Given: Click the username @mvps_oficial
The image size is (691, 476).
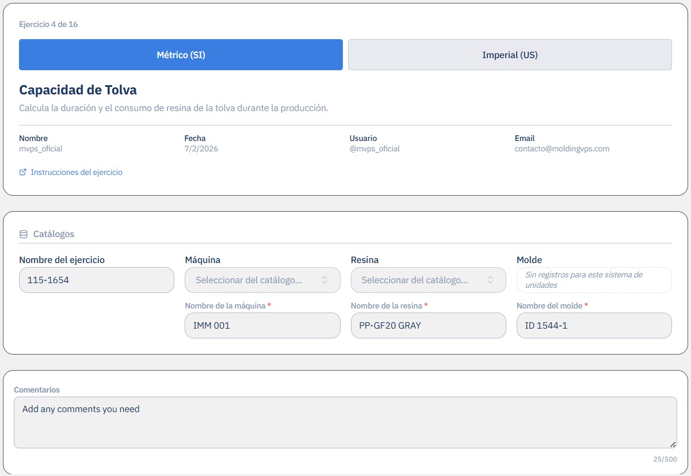Looking at the screenshot, I should [x=375, y=148].
